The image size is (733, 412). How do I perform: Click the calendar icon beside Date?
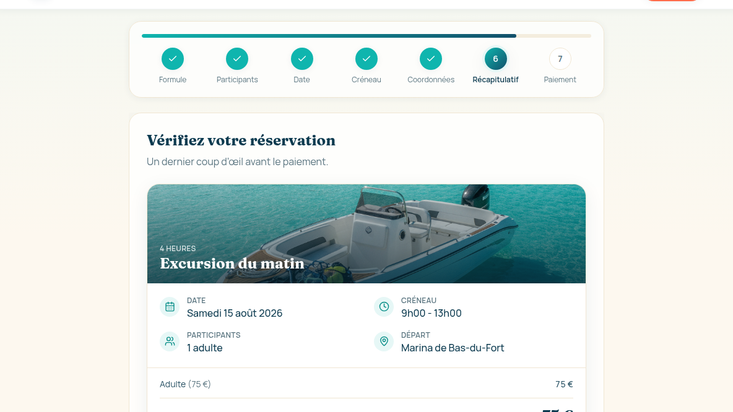pyautogui.click(x=170, y=307)
